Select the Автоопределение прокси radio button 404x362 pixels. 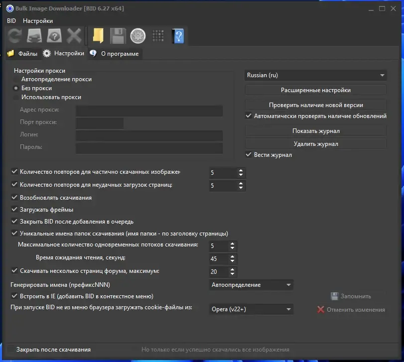point(16,79)
